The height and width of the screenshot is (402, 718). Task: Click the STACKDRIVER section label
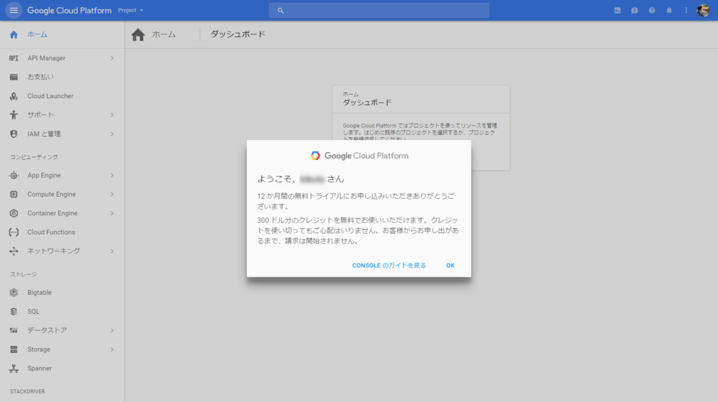[x=27, y=391]
